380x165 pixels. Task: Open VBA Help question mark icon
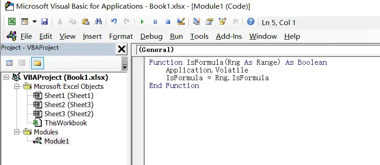coord(251,22)
